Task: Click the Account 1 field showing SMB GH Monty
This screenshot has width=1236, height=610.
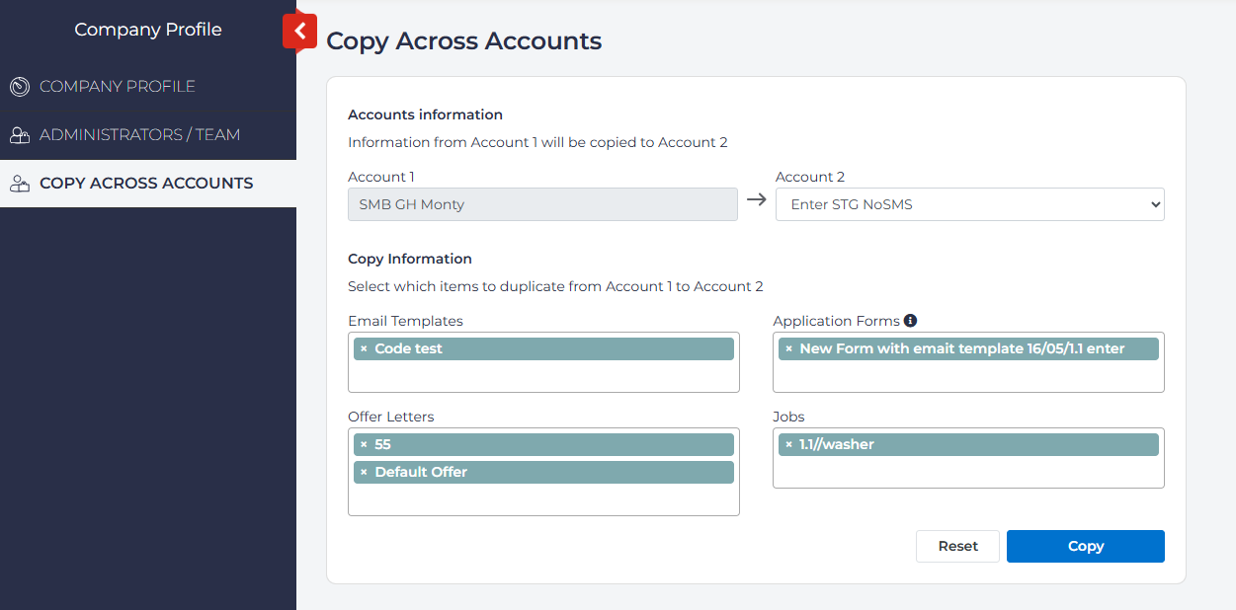Action: coord(542,203)
